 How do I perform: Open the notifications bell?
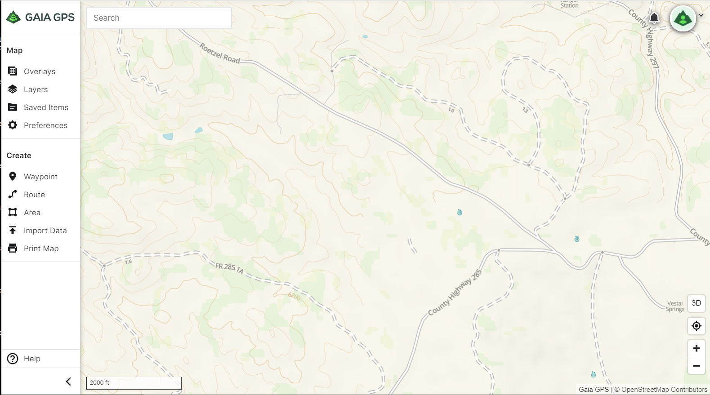654,18
